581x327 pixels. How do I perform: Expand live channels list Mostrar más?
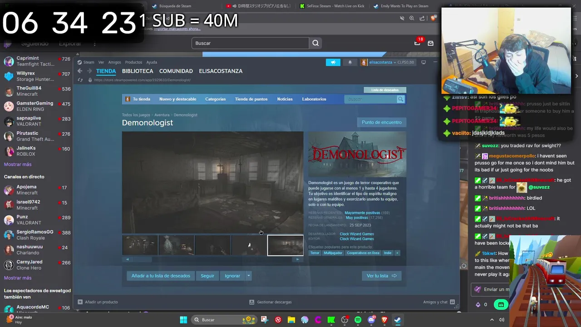pos(18,278)
